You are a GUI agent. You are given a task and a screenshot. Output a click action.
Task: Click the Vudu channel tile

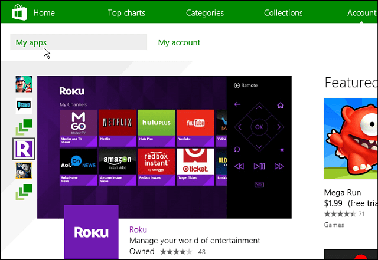click(221, 128)
